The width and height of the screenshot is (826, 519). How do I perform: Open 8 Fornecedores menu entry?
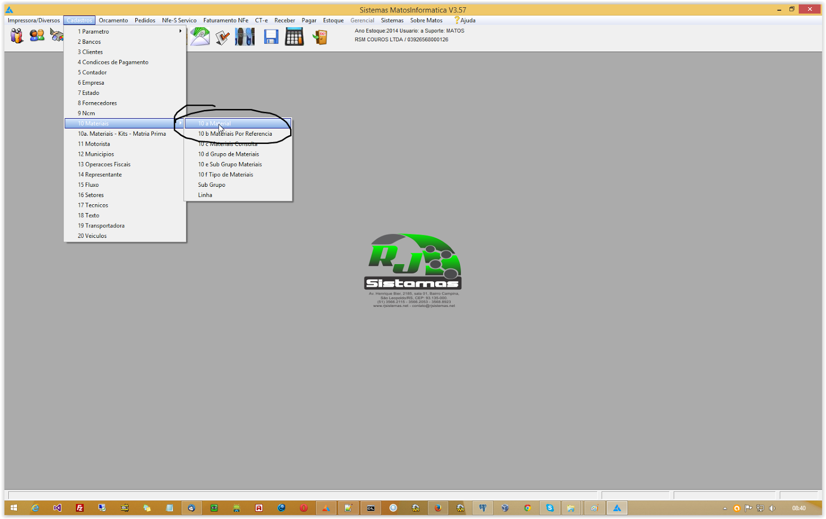pos(124,103)
